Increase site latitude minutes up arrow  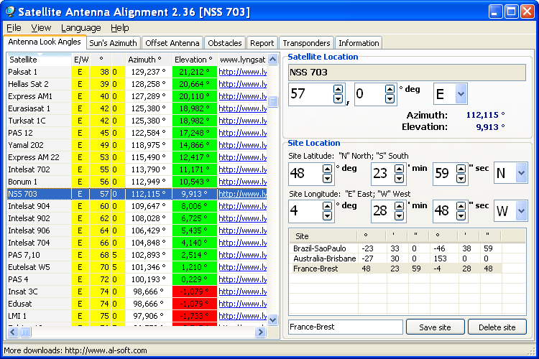pyautogui.click(x=399, y=169)
